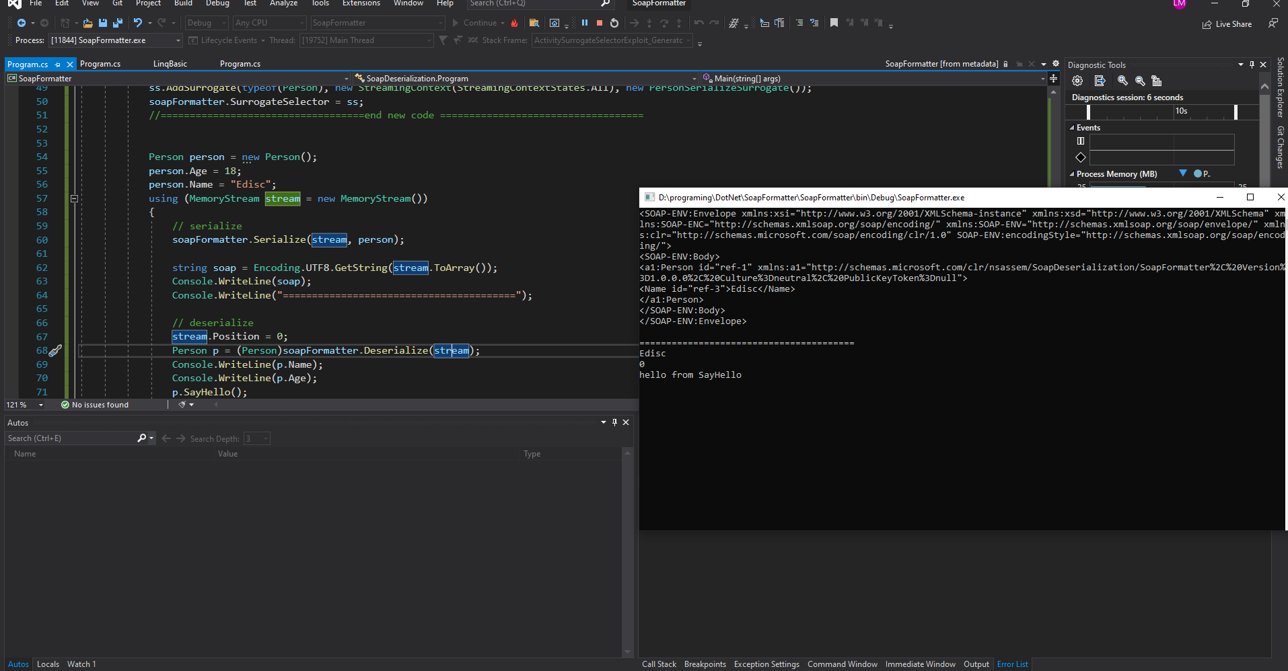
Task: Click Autos search magnifier icon
Action: [x=141, y=438]
